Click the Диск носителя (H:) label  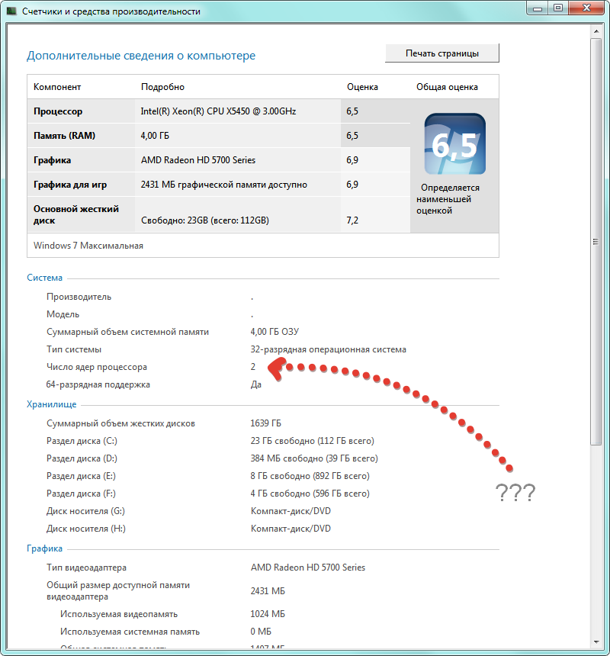86,529
